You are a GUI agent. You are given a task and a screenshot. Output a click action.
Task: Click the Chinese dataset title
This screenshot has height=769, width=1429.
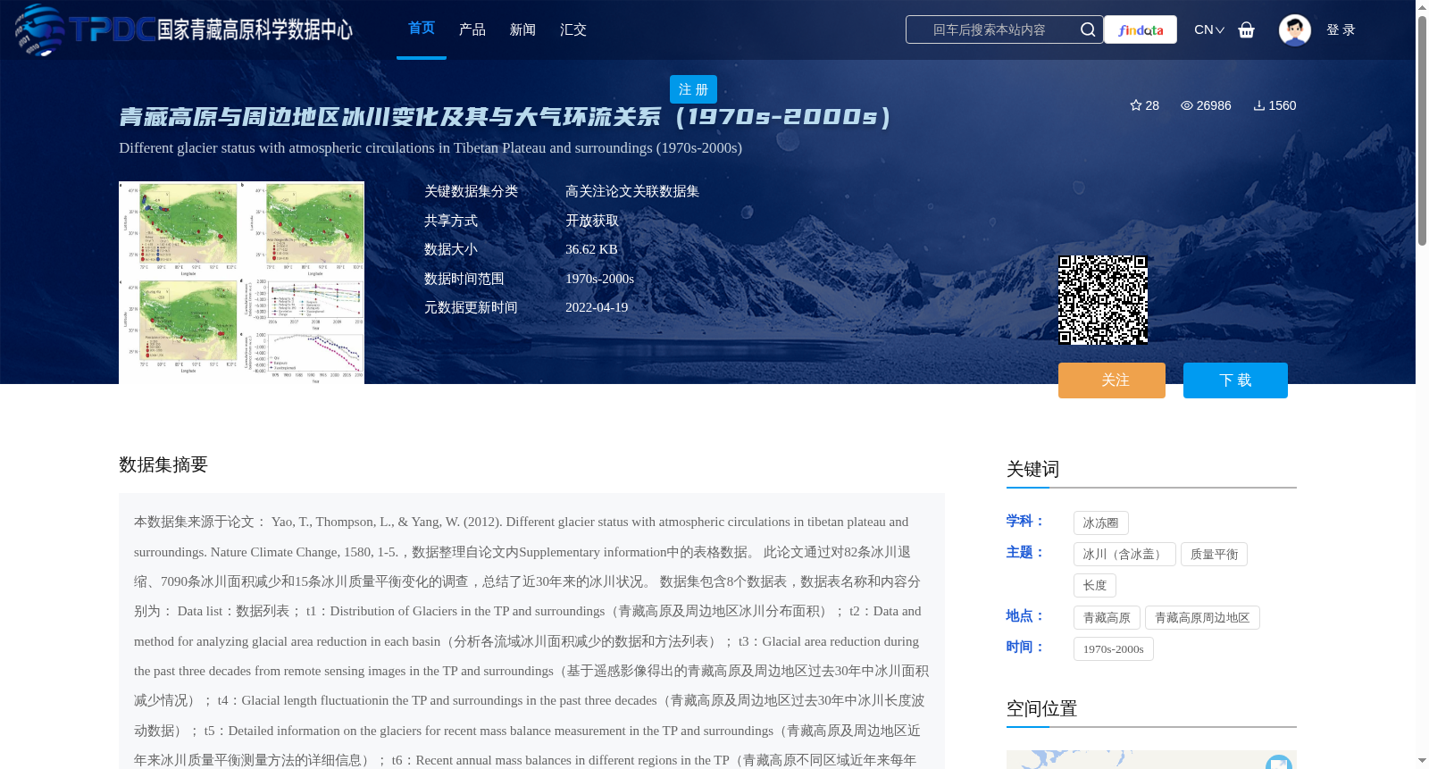[506, 117]
